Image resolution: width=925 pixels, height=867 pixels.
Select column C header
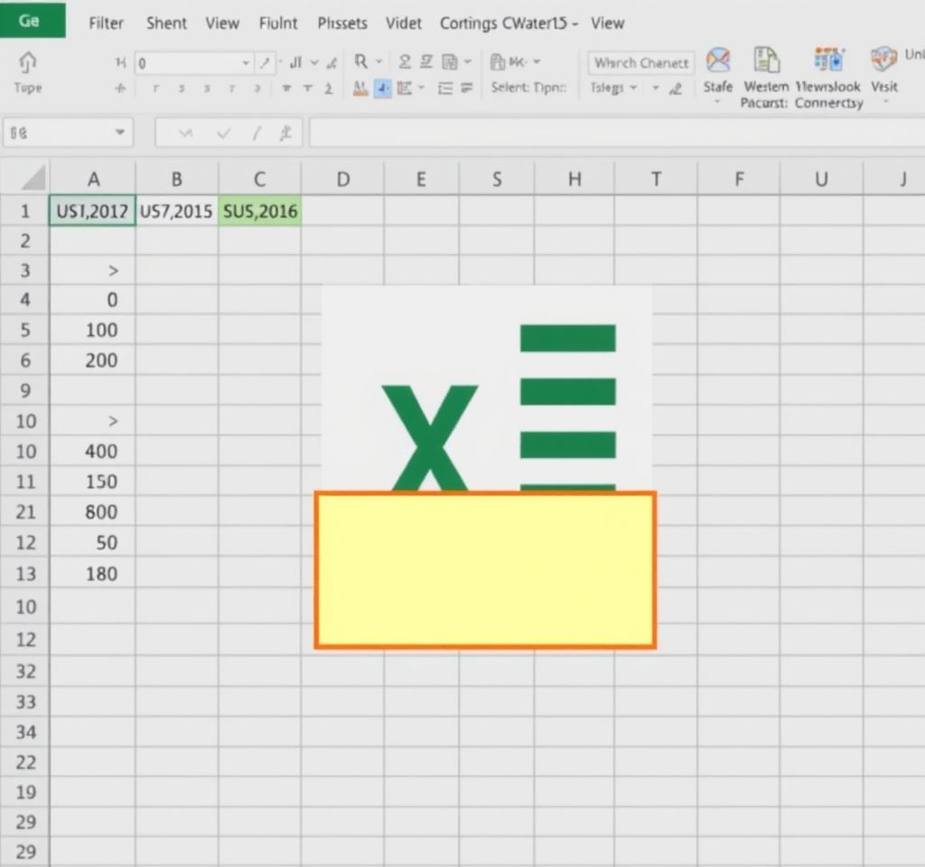(x=259, y=179)
